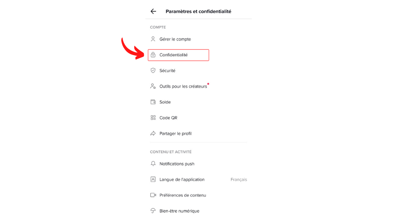Click the creator tools person-star icon
This screenshot has width=397, height=222.
(x=153, y=86)
